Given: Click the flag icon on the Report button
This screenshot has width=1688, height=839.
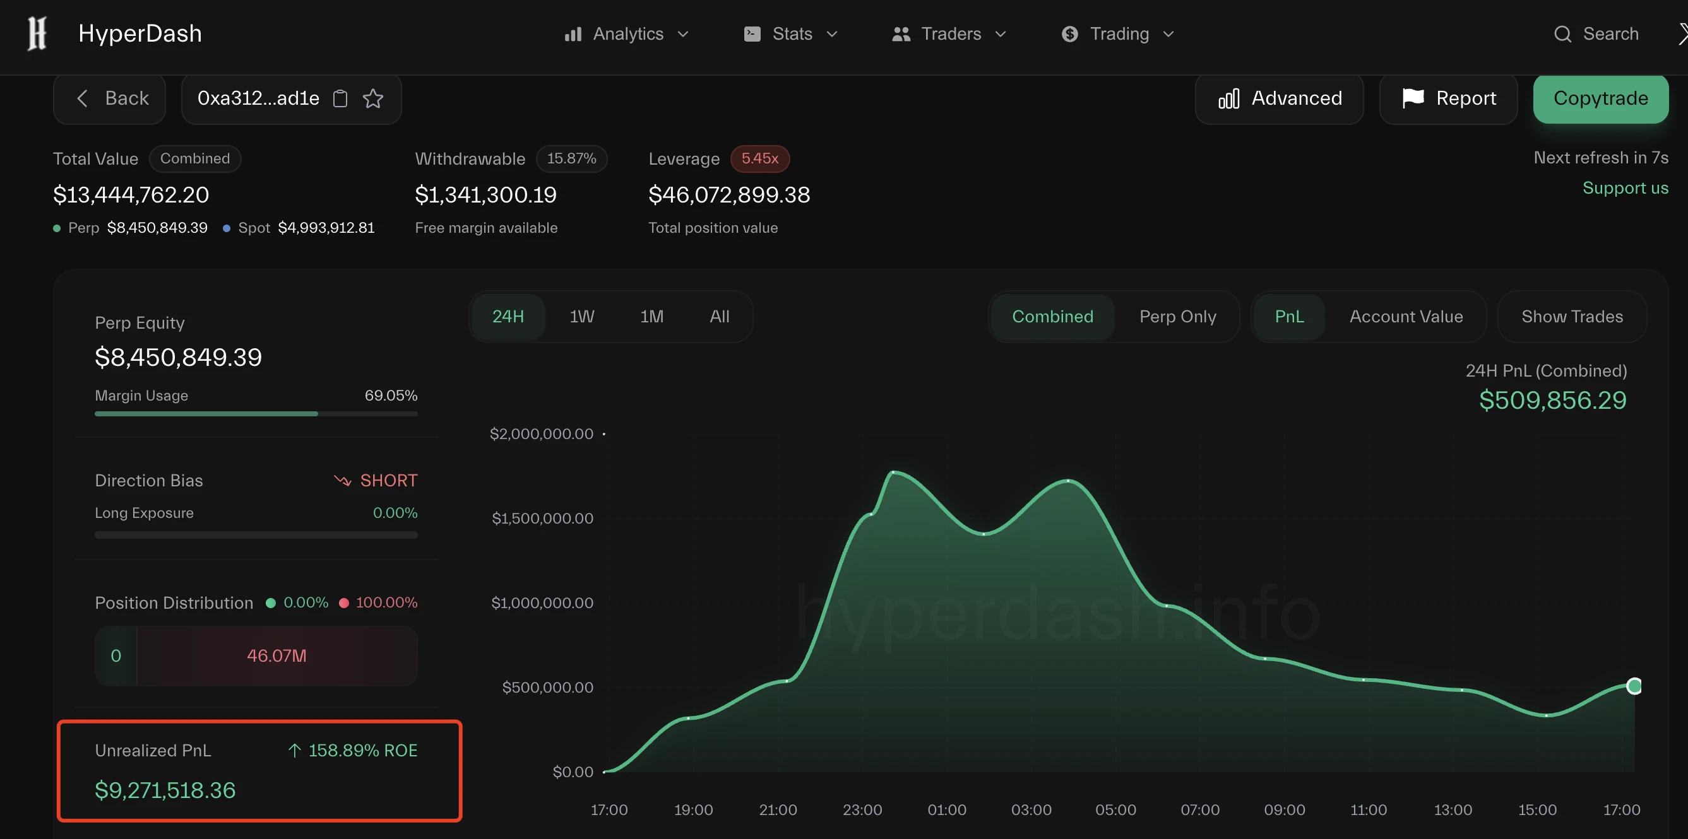Looking at the screenshot, I should tap(1413, 98).
